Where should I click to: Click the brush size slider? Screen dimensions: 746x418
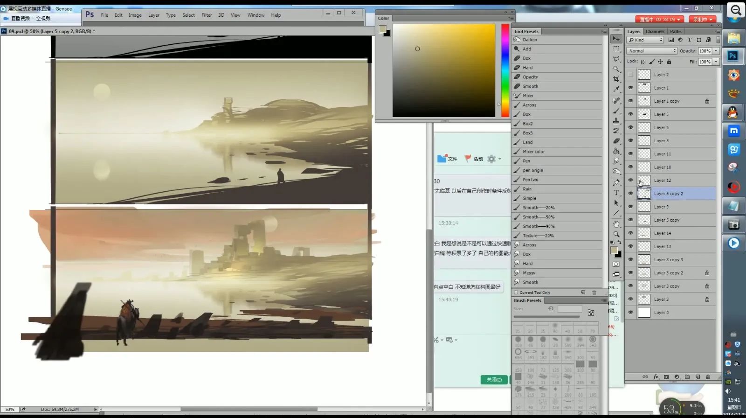pos(546,317)
